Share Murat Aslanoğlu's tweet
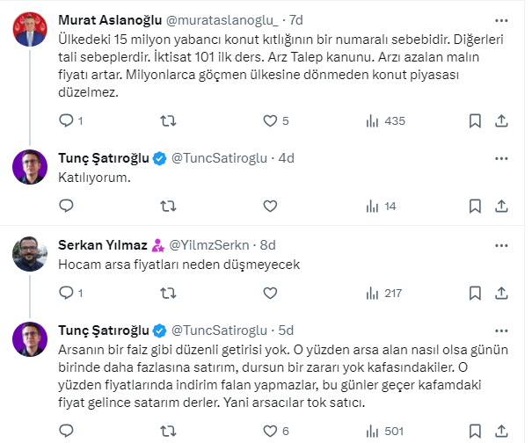 (x=502, y=120)
